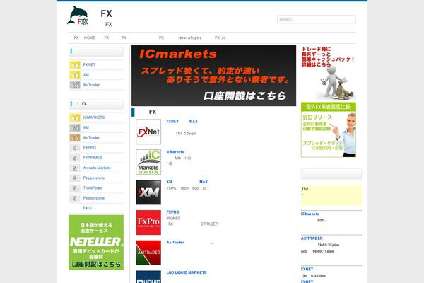This screenshot has width=424, height=283.
Task: Click the dolphin site logo
Action: (77, 16)
